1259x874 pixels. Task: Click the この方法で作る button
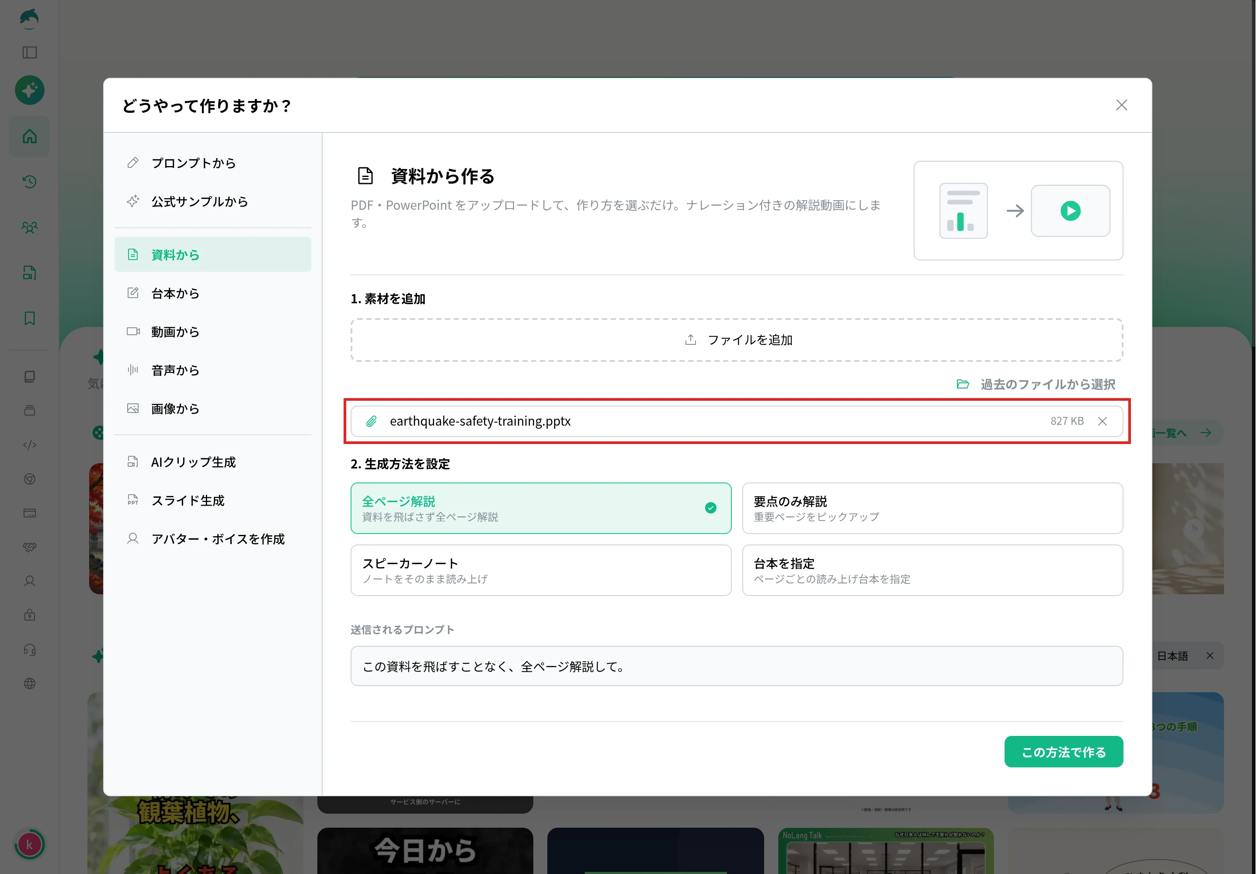pyautogui.click(x=1064, y=752)
